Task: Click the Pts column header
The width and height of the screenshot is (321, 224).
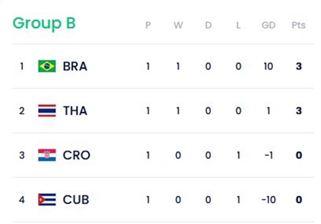Action: pos(299,25)
